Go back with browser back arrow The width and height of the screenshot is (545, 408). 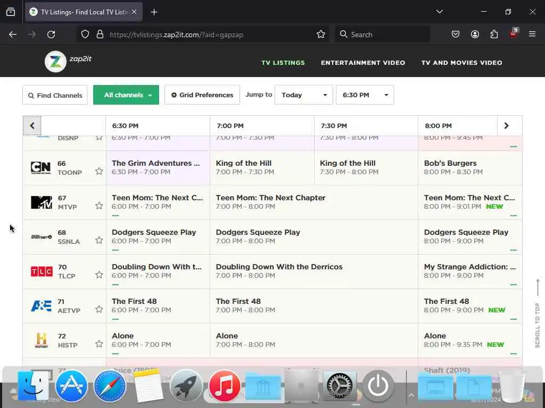pos(13,35)
